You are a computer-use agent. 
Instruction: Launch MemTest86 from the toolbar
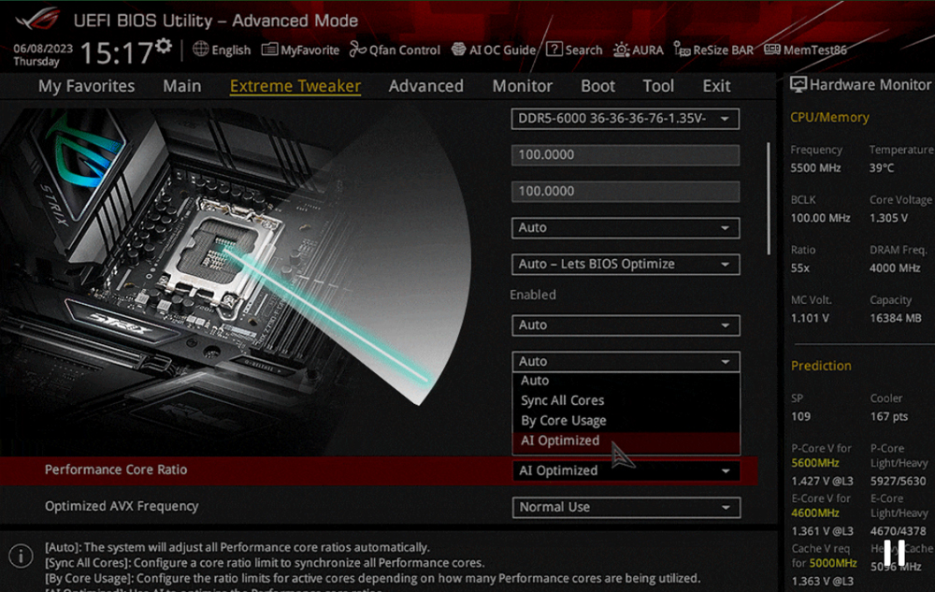coord(805,50)
